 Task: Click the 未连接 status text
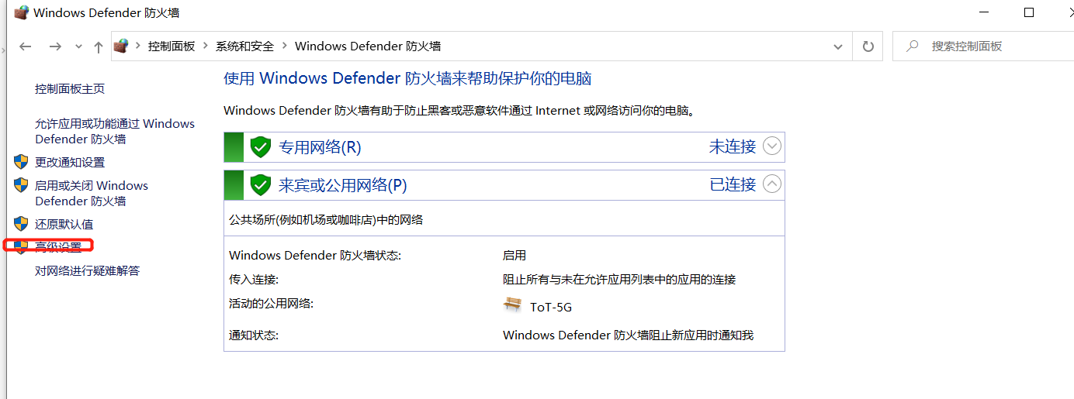(x=733, y=146)
